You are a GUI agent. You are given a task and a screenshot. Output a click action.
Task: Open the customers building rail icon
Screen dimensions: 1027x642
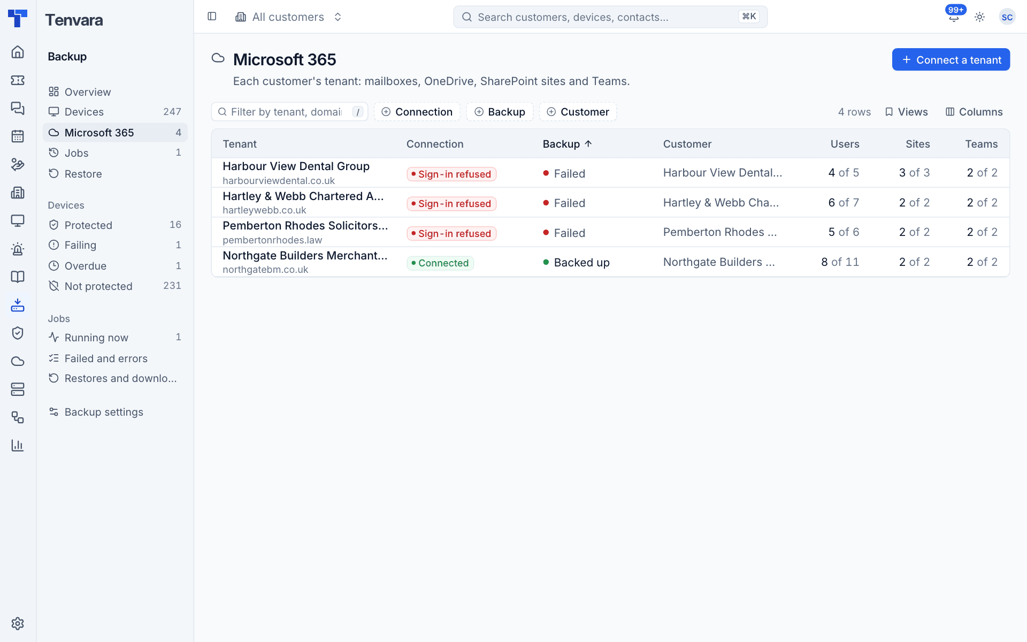coord(18,193)
